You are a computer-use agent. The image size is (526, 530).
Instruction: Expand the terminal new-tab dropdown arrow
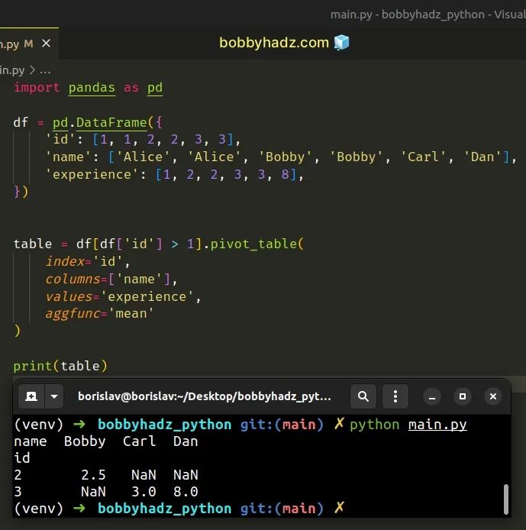tap(54, 396)
